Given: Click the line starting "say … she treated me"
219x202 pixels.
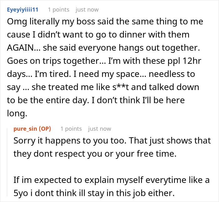Looking at the screenshot, I should click(x=103, y=87).
